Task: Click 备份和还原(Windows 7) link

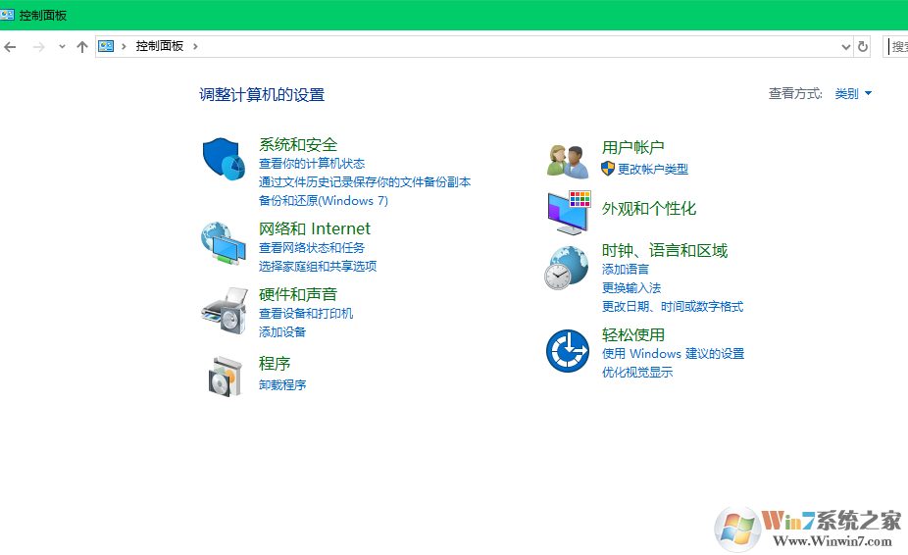Action: (x=323, y=201)
